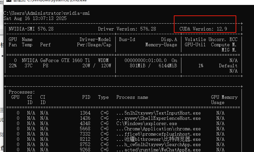Image resolution: width=254 pixels, height=152 pixels.
Task: Click the Compute M. header text
Action: click(x=224, y=45)
